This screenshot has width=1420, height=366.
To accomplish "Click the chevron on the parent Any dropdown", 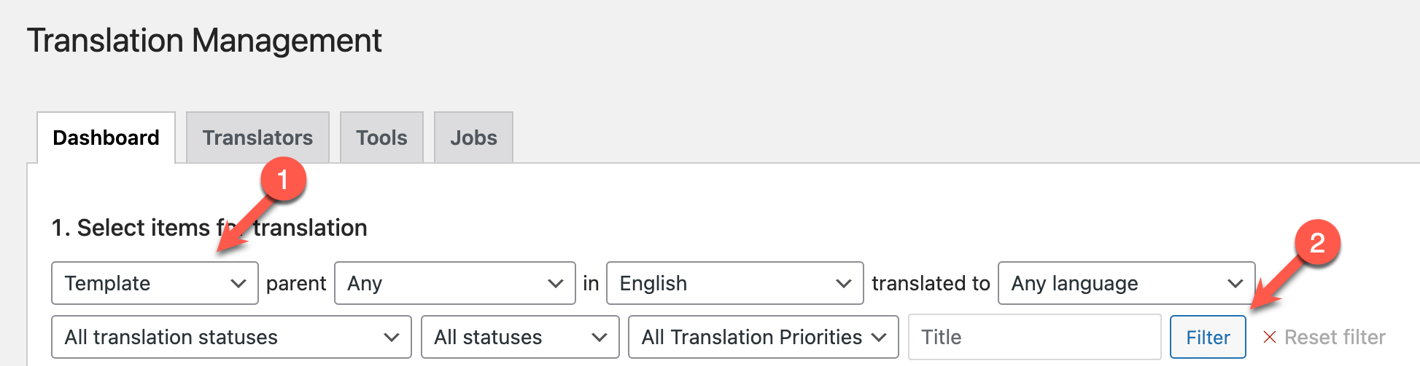I will pos(556,283).
